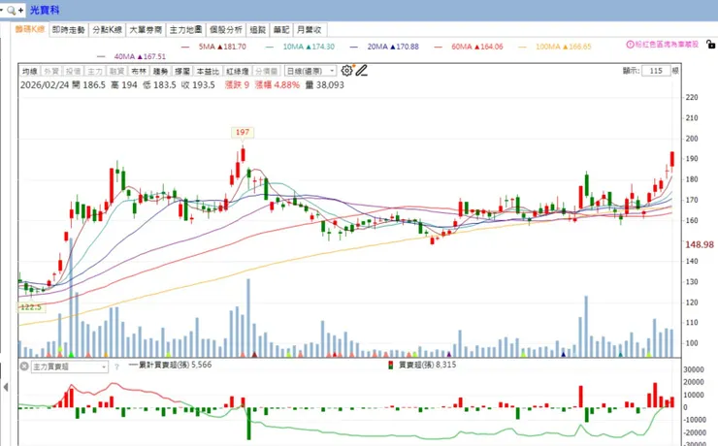This screenshot has height=446, width=718.
Task: Select the pencil drawing tool
Action: (361, 71)
